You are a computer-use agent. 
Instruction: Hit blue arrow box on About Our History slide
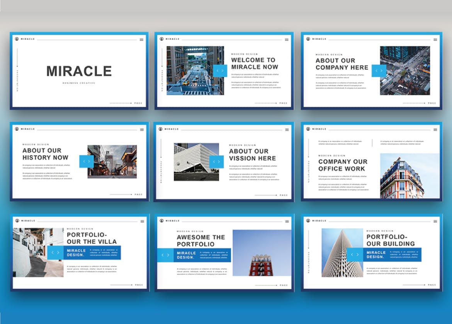tap(87, 161)
